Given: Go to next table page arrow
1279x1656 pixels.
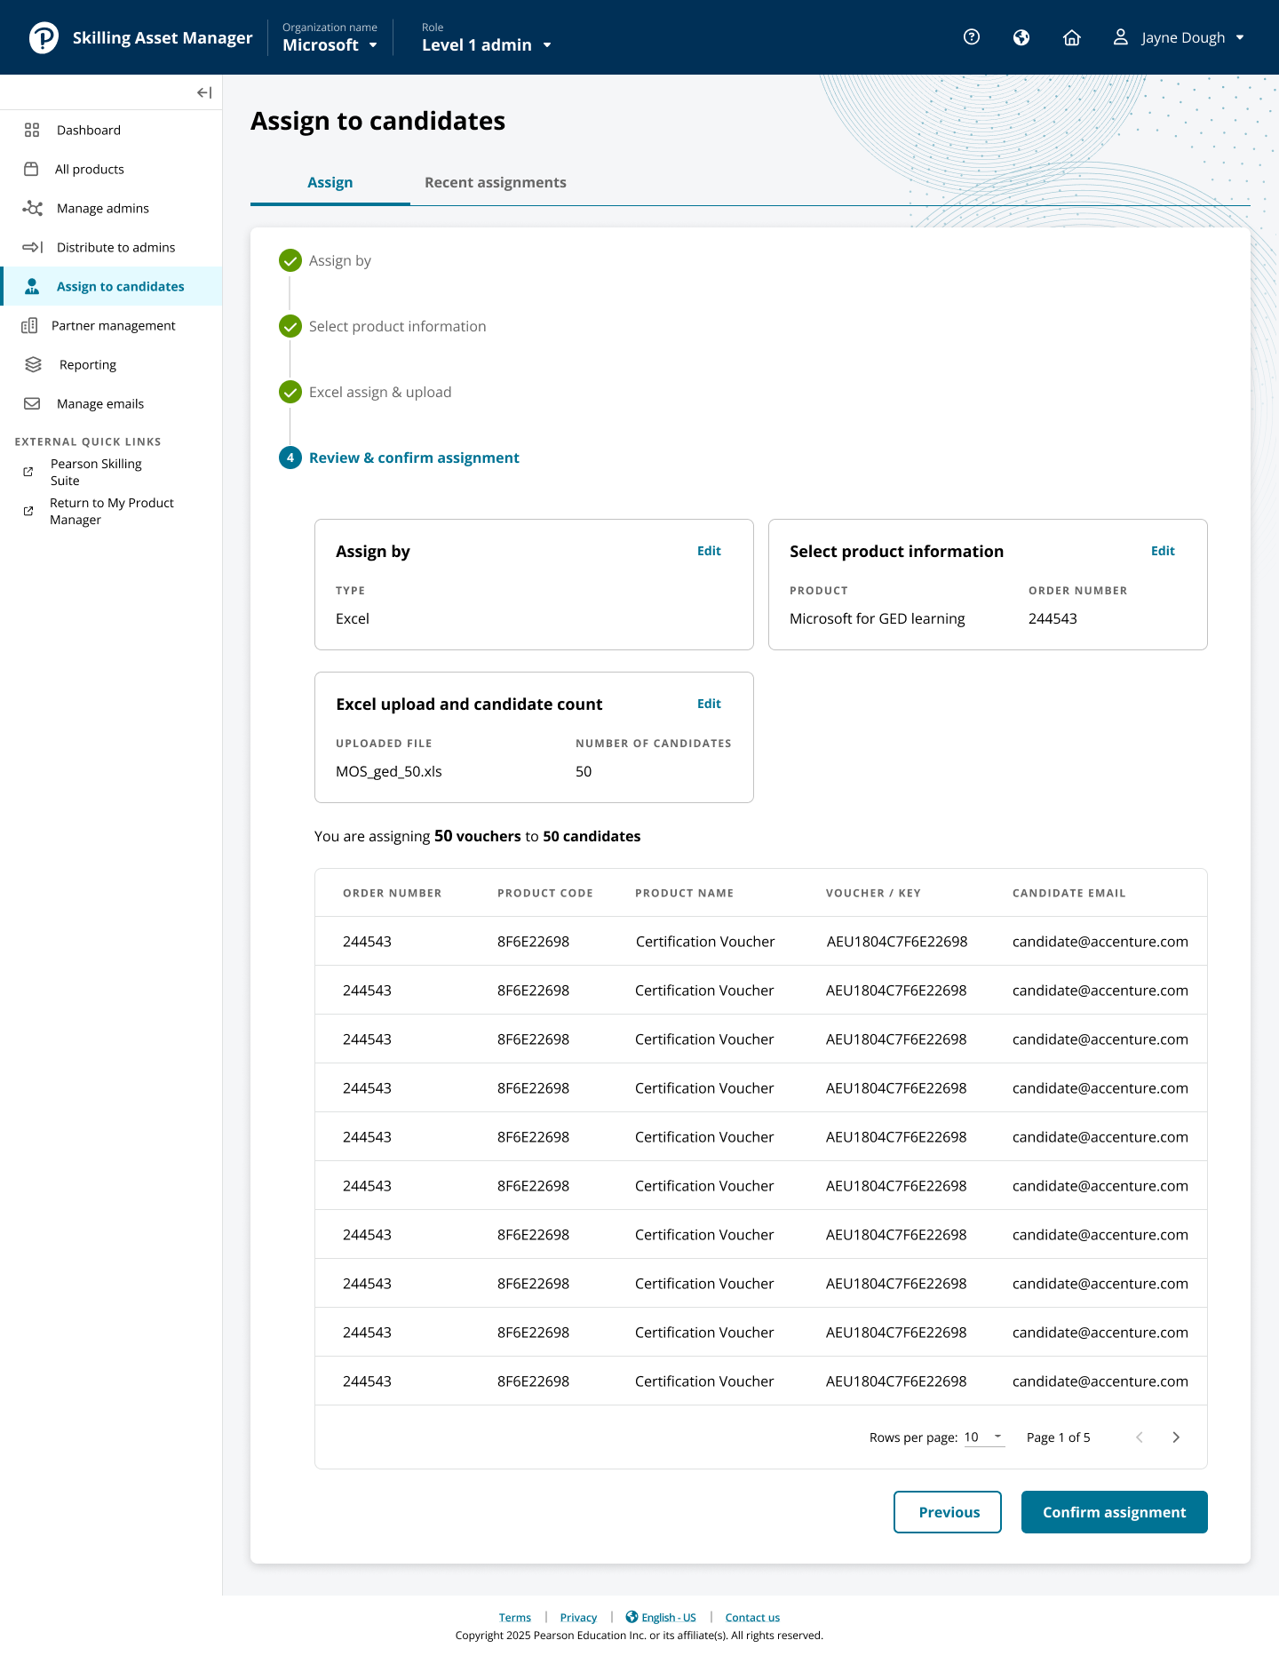Looking at the screenshot, I should coord(1176,1437).
